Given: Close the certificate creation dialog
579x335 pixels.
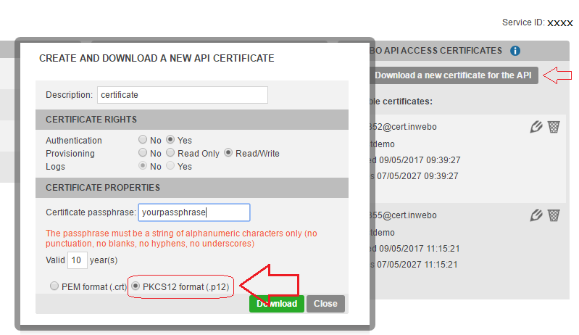Looking at the screenshot, I should pos(325,304).
